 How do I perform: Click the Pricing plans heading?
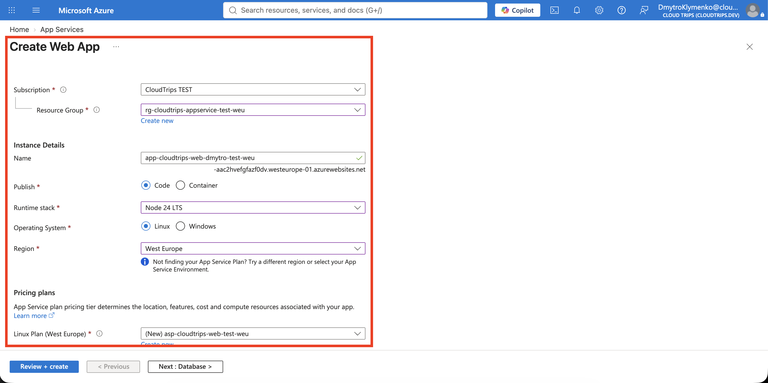click(34, 293)
